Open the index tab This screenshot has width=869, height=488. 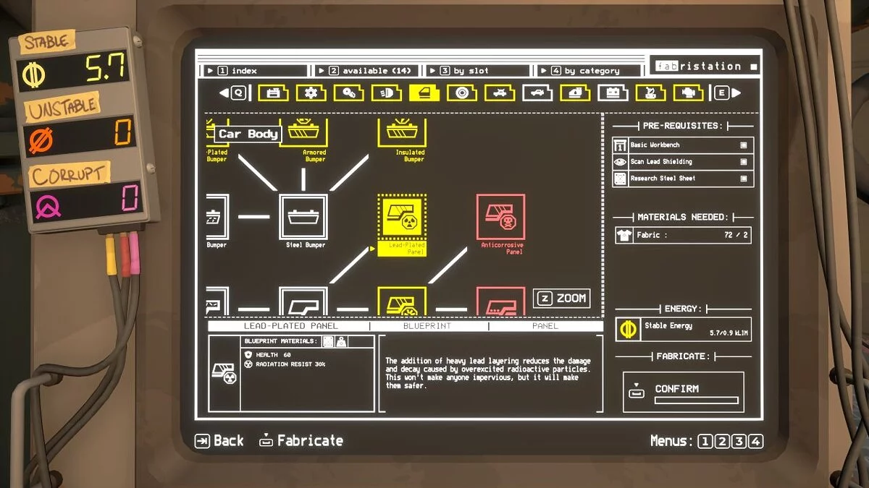point(254,71)
